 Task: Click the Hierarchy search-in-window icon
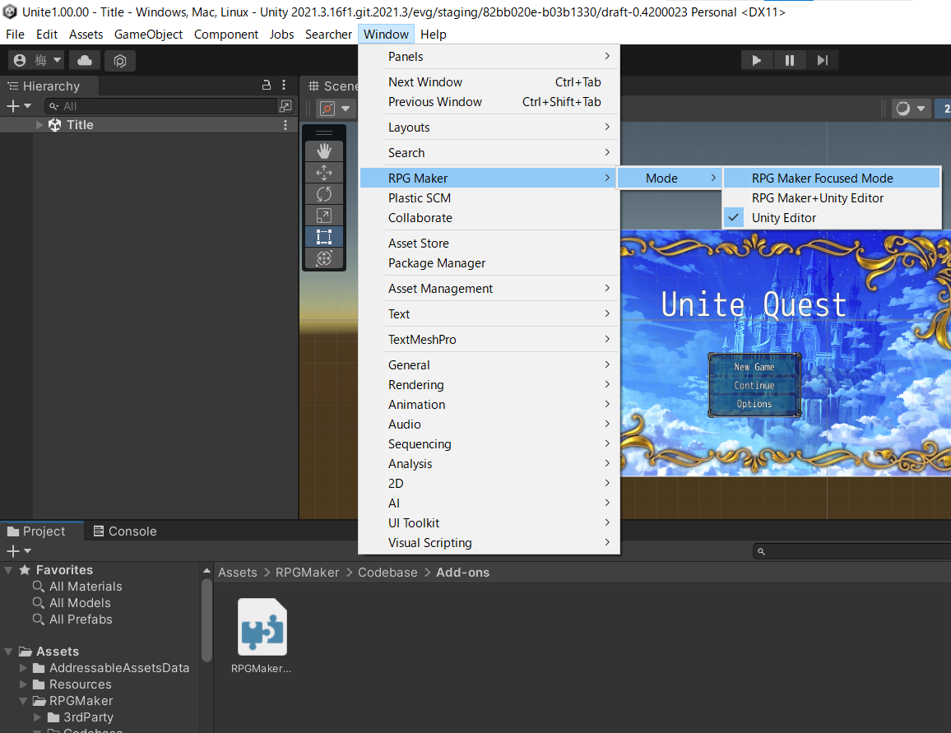pyautogui.click(x=285, y=106)
